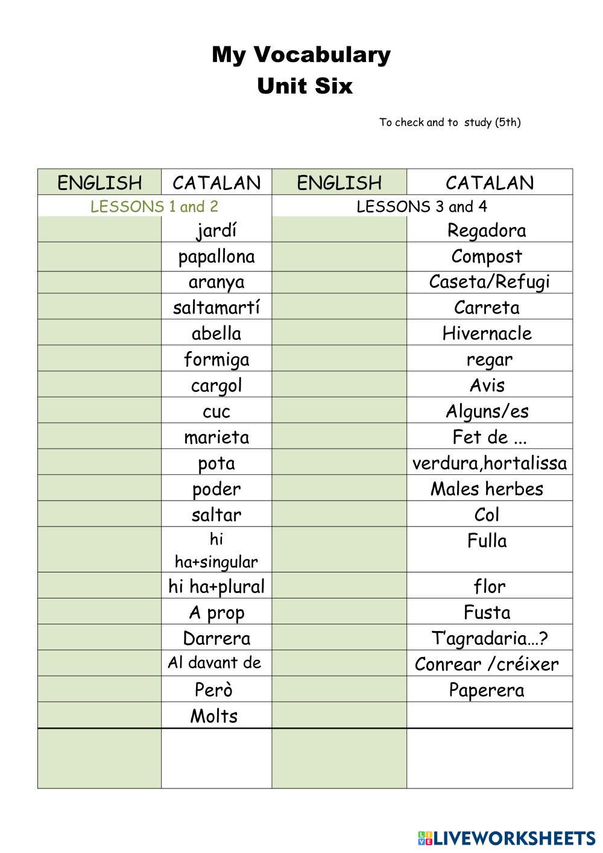Select the English field for formiga
The width and height of the screenshot is (603, 853).
[99, 360]
